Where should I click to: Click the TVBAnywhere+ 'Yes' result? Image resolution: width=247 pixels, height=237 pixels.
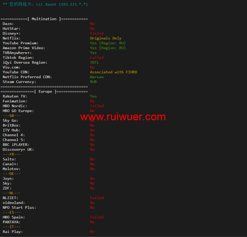tap(93, 53)
